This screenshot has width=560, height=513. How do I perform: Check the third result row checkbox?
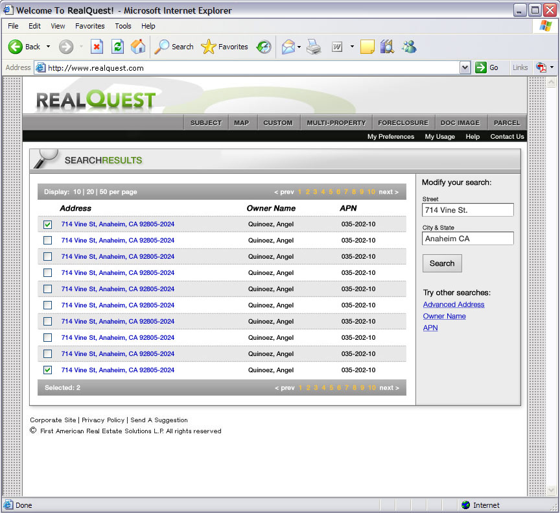click(x=47, y=257)
